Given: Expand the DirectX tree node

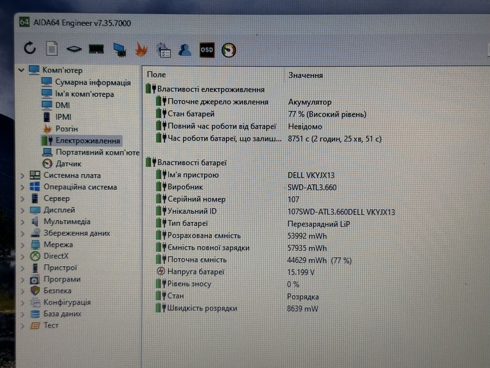Looking at the screenshot, I should [23, 257].
